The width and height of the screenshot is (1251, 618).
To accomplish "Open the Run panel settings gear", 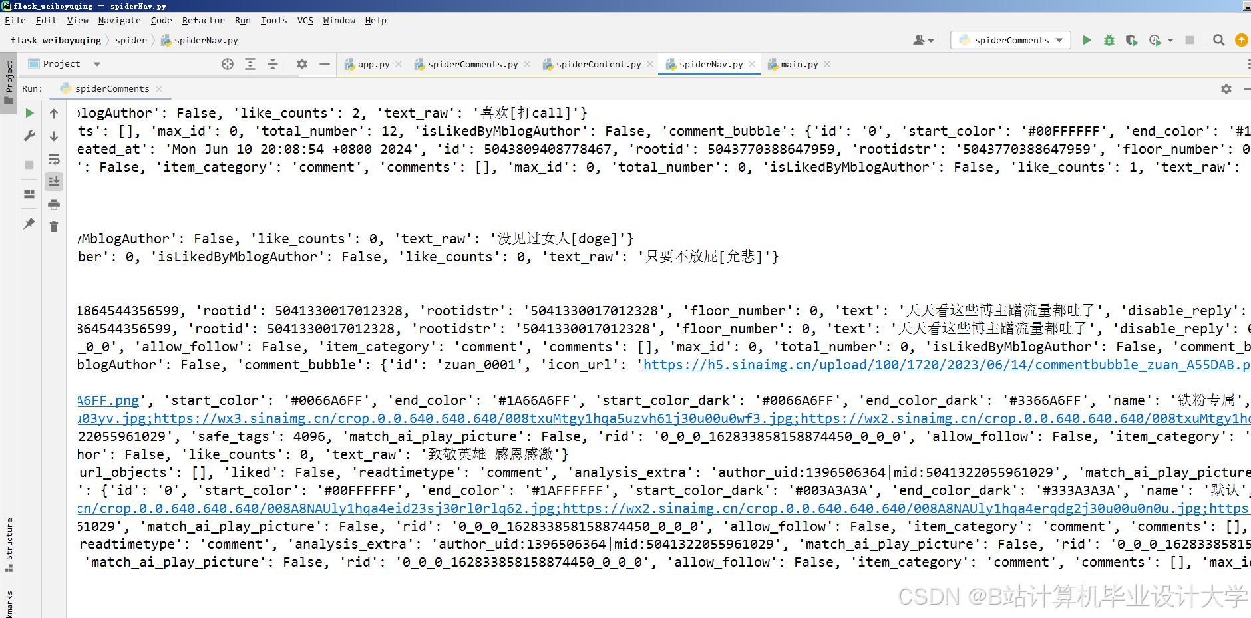I will pos(1226,88).
